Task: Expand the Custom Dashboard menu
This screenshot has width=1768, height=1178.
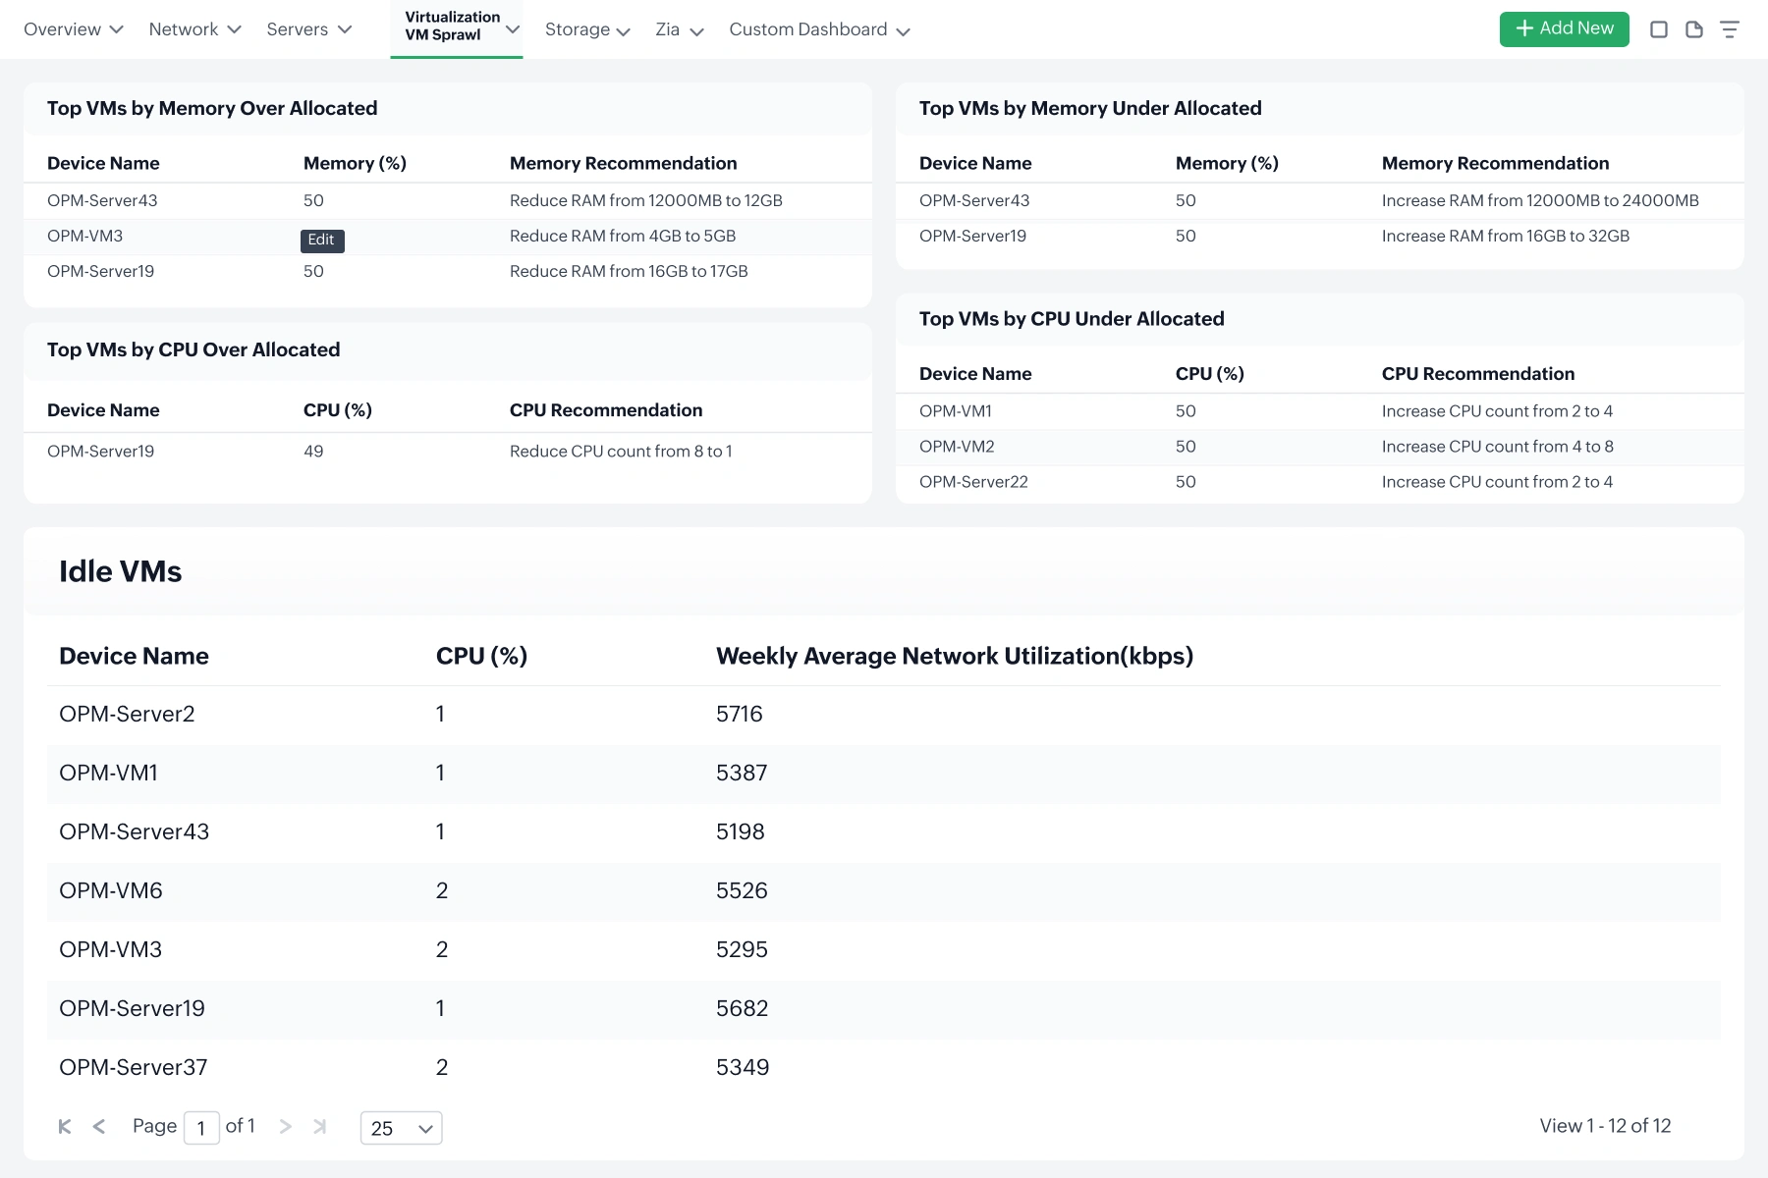Action: click(x=819, y=29)
